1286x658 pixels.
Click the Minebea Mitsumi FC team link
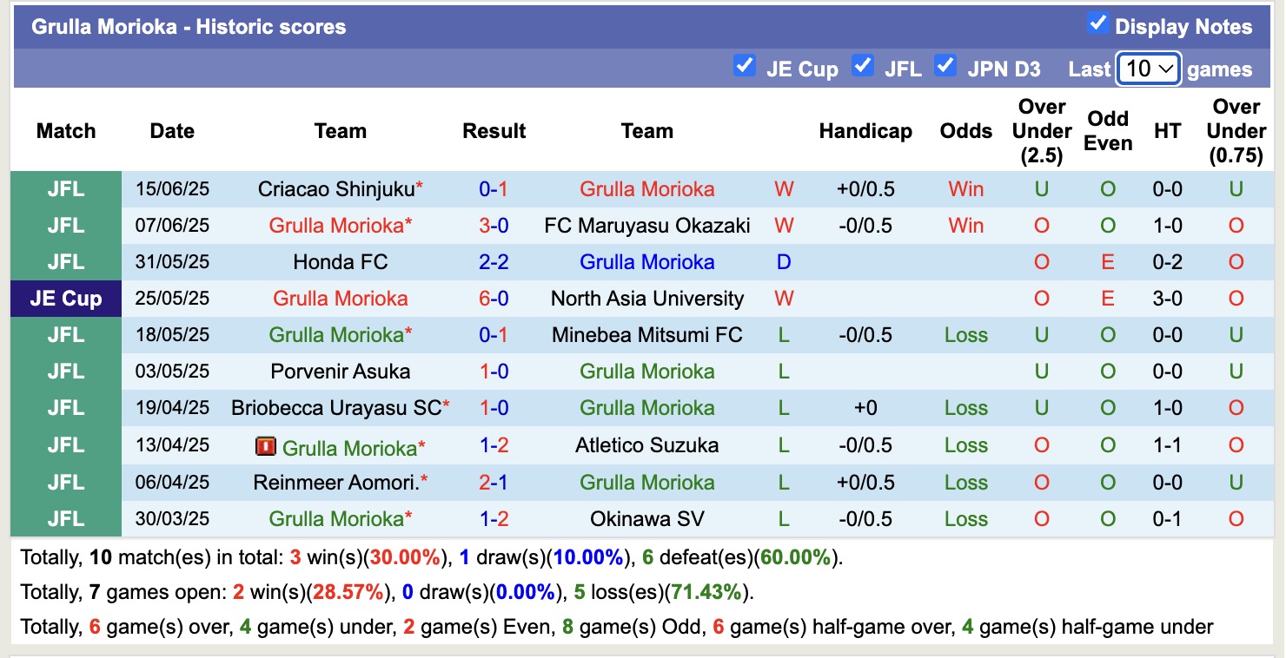[x=646, y=334]
